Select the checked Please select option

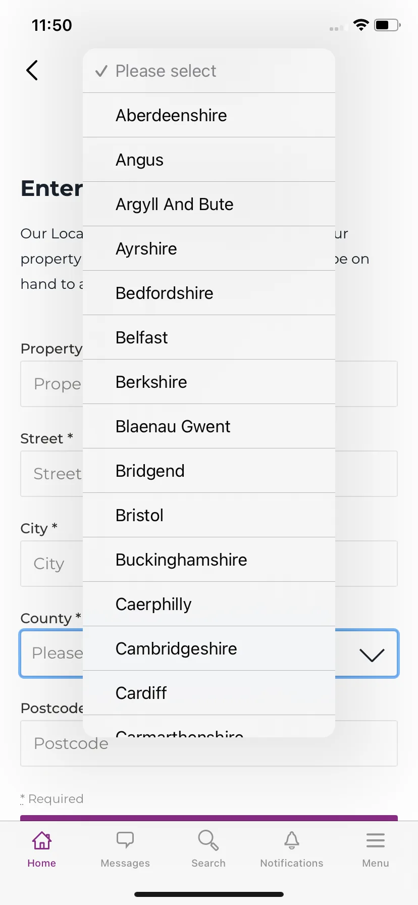click(x=209, y=71)
